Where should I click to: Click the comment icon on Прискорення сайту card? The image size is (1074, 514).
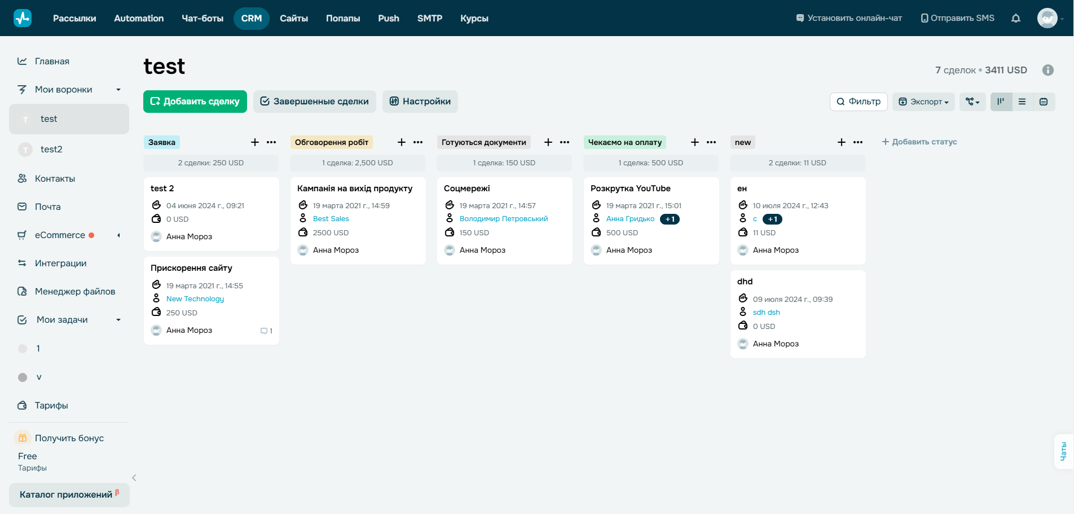[265, 331]
